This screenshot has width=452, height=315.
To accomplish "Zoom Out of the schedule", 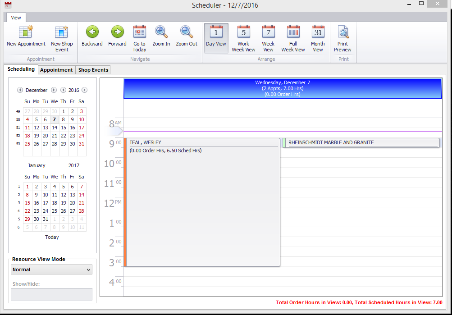I will (x=187, y=32).
